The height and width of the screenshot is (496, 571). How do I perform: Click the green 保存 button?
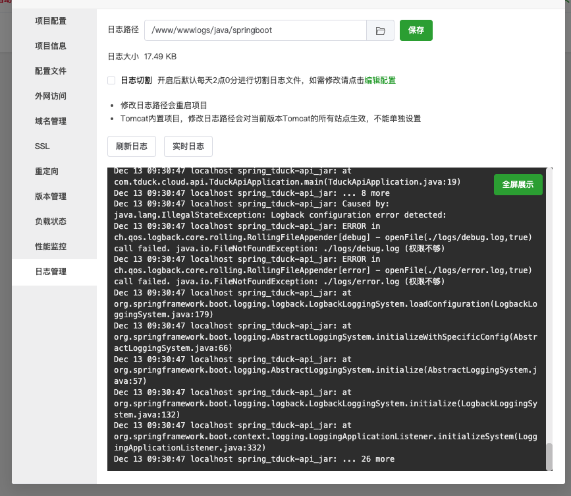pyautogui.click(x=416, y=30)
